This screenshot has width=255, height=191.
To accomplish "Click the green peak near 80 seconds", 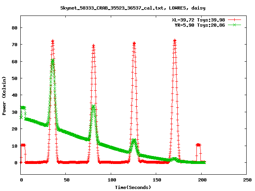I will point(93,106).
